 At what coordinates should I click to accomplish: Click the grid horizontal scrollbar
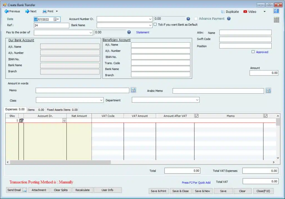pyautogui.click(x=60, y=162)
